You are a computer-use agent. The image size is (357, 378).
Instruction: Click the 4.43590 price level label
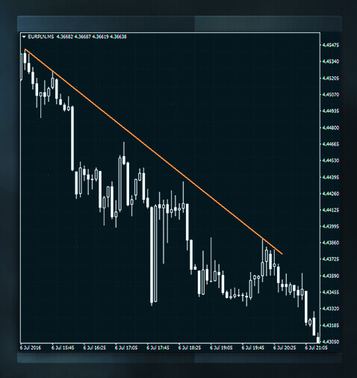click(331, 276)
